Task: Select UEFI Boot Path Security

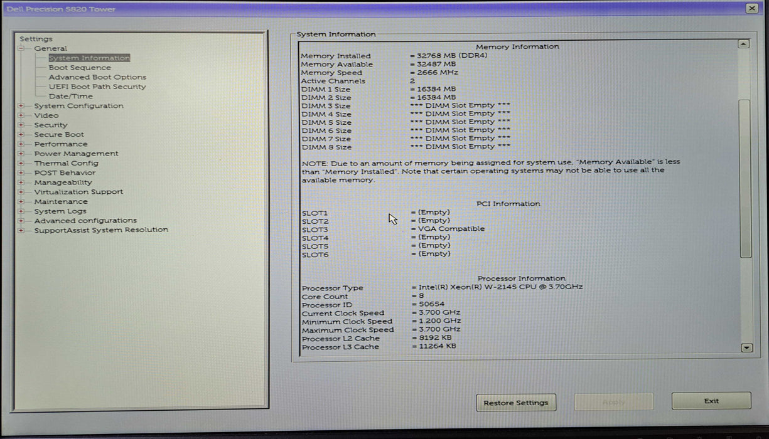Action: tap(96, 86)
